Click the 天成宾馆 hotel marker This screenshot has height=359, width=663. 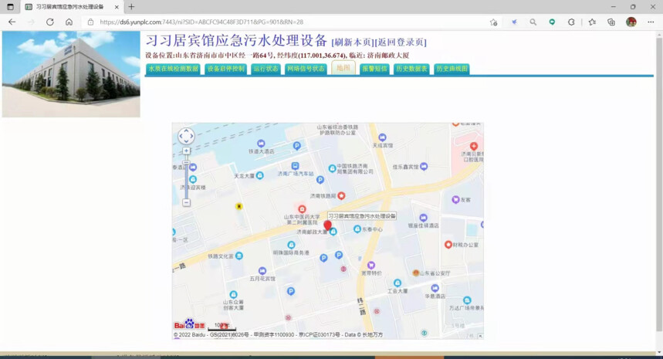coord(382,137)
